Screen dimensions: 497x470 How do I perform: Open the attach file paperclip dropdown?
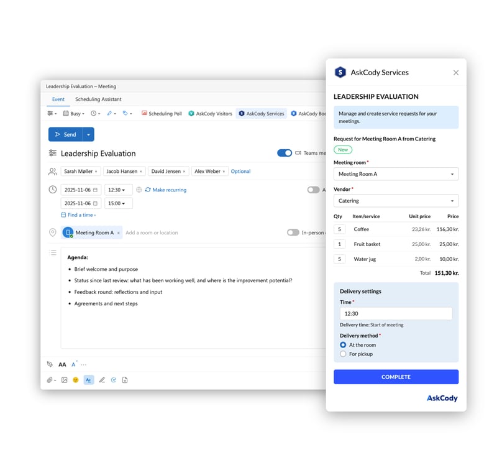click(52, 380)
